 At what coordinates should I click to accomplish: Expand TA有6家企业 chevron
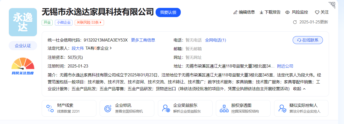click(x=110, y=48)
